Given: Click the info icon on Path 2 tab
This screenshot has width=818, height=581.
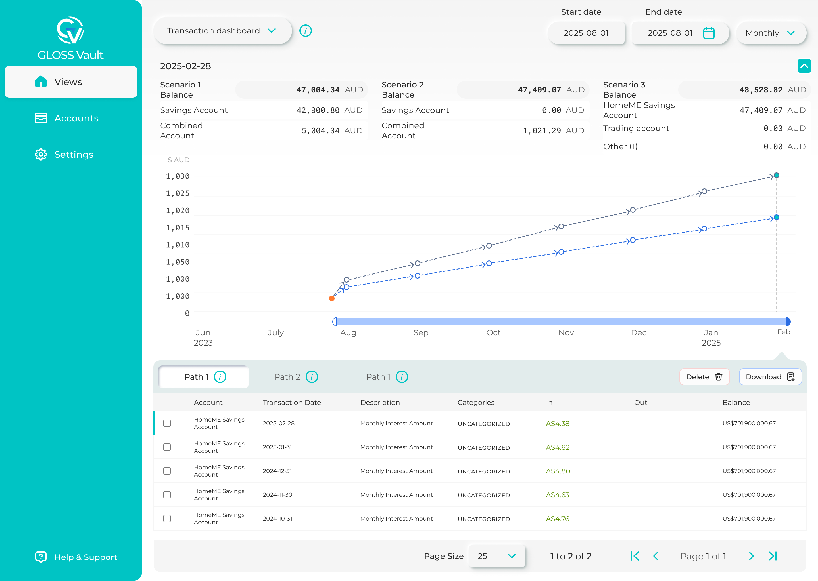Looking at the screenshot, I should (x=312, y=377).
